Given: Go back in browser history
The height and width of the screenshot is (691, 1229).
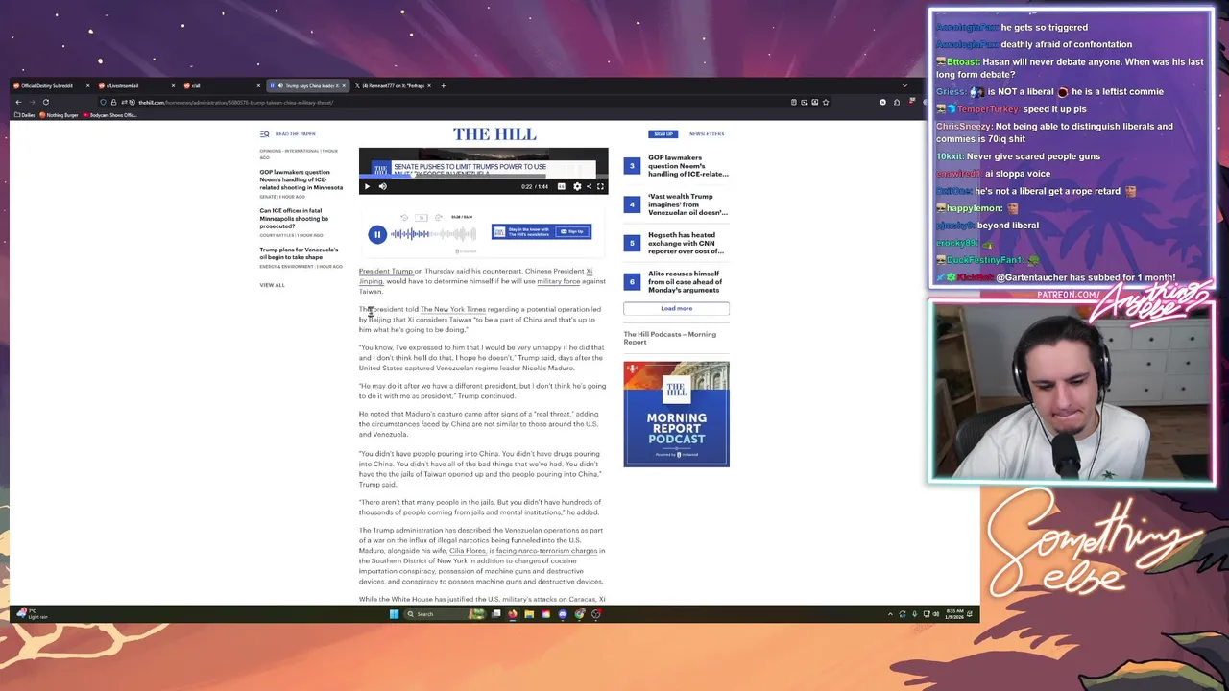Looking at the screenshot, I should (x=18, y=102).
